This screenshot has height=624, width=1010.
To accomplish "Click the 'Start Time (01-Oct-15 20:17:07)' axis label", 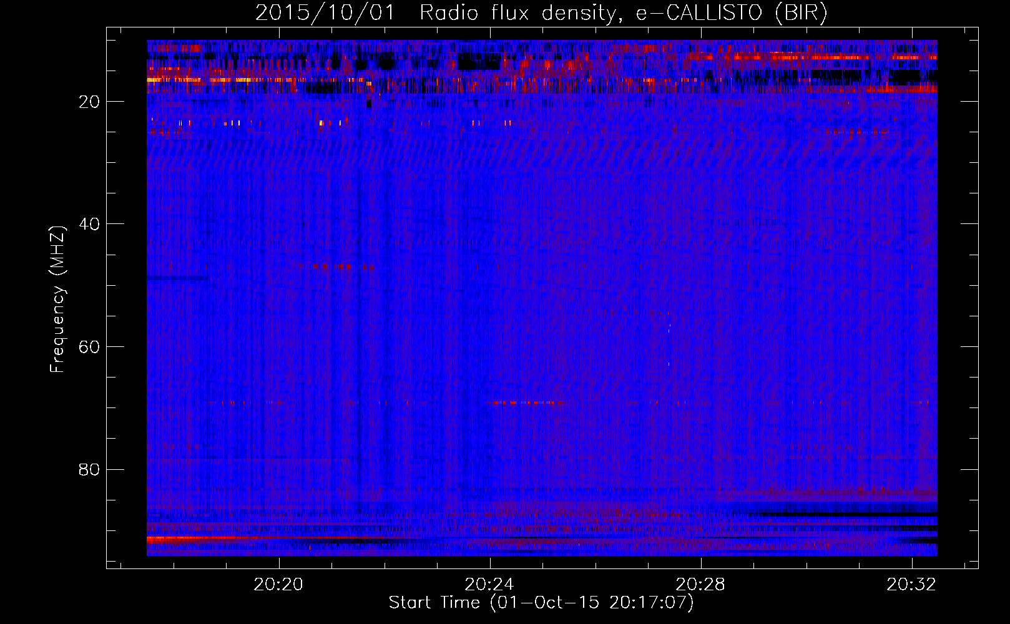I will click(541, 603).
